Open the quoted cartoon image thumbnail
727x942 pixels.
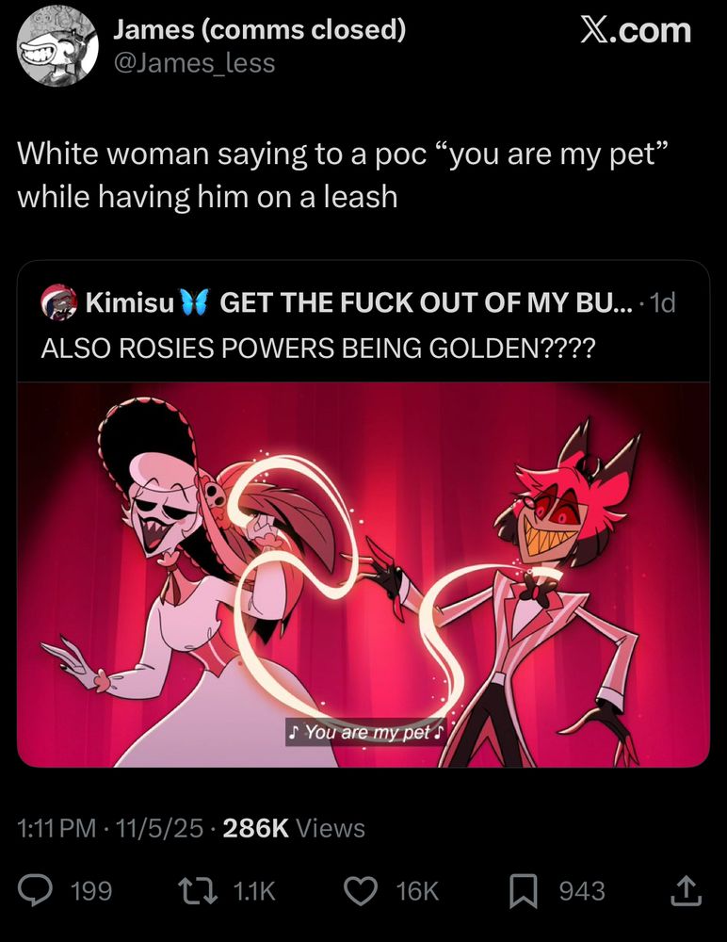[363, 575]
